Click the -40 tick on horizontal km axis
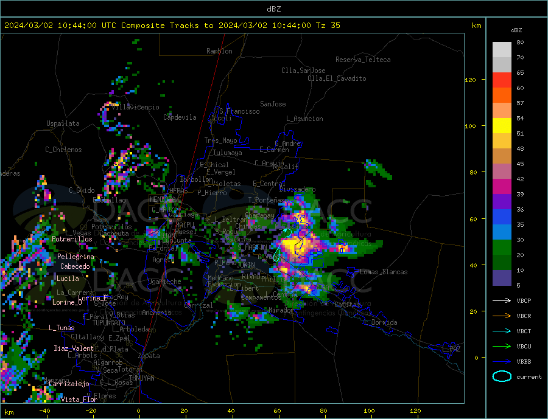Screen dimensions: 548x419 coord(44,411)
